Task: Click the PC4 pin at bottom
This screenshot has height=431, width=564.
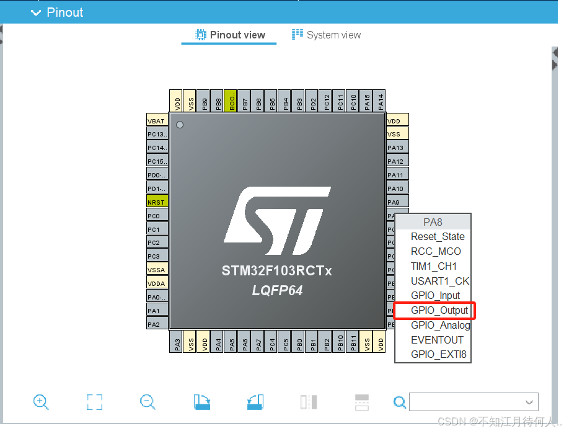Action: point(271,342)
